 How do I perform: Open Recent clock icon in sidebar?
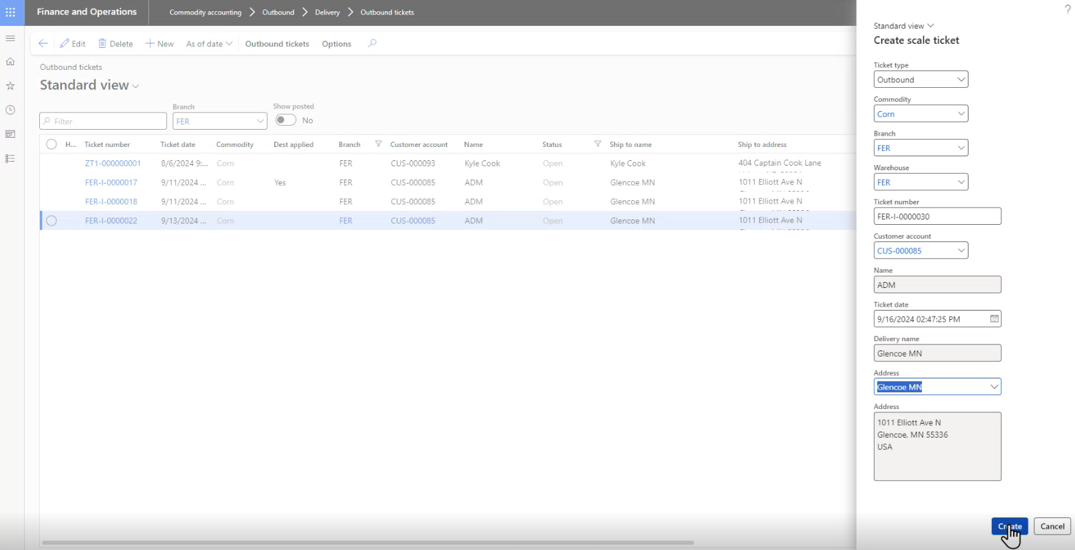(x=11, y=110)
